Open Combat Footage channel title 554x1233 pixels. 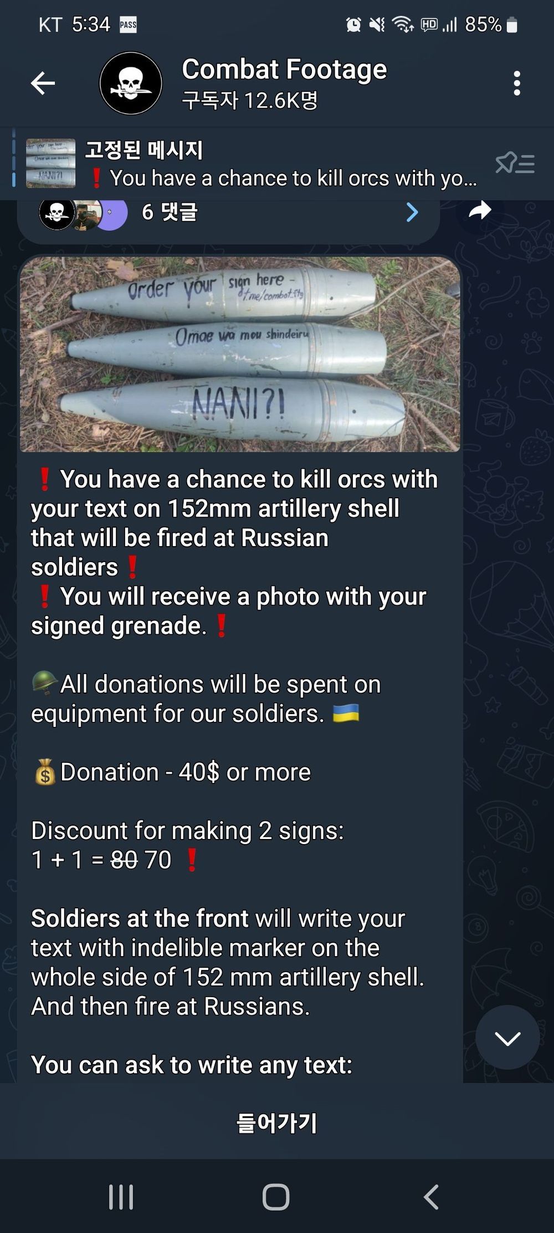(x=284, y=70)
